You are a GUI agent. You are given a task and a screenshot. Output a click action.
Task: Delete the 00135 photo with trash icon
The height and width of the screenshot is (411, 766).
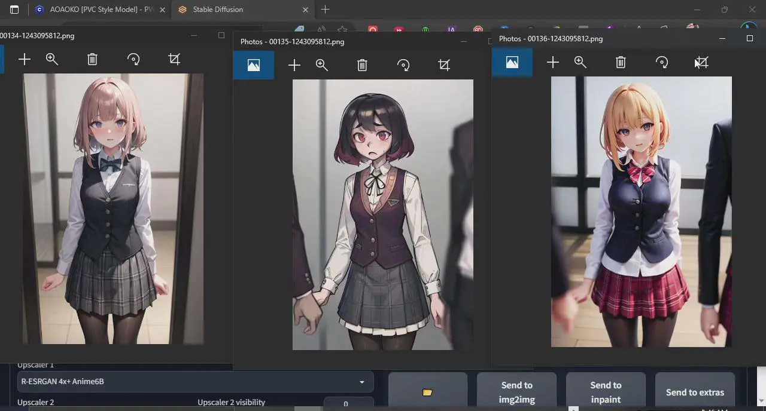(362, 65)
